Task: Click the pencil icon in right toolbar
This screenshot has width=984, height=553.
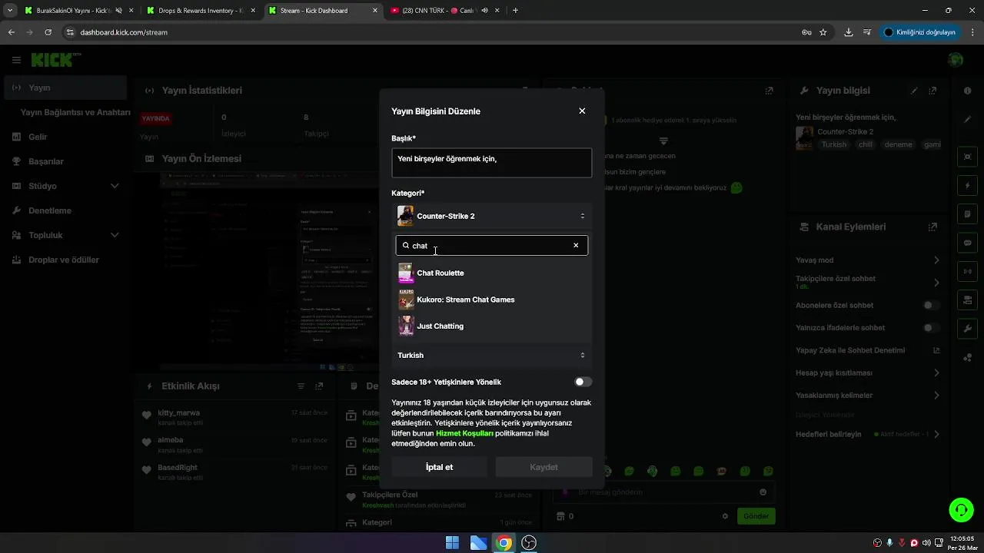Action: (x=968, y=119)
